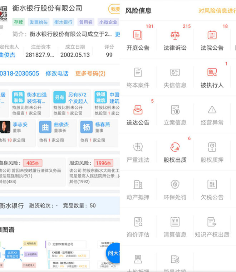
Task: Open the 严重违法 icon
Action: 138,147
